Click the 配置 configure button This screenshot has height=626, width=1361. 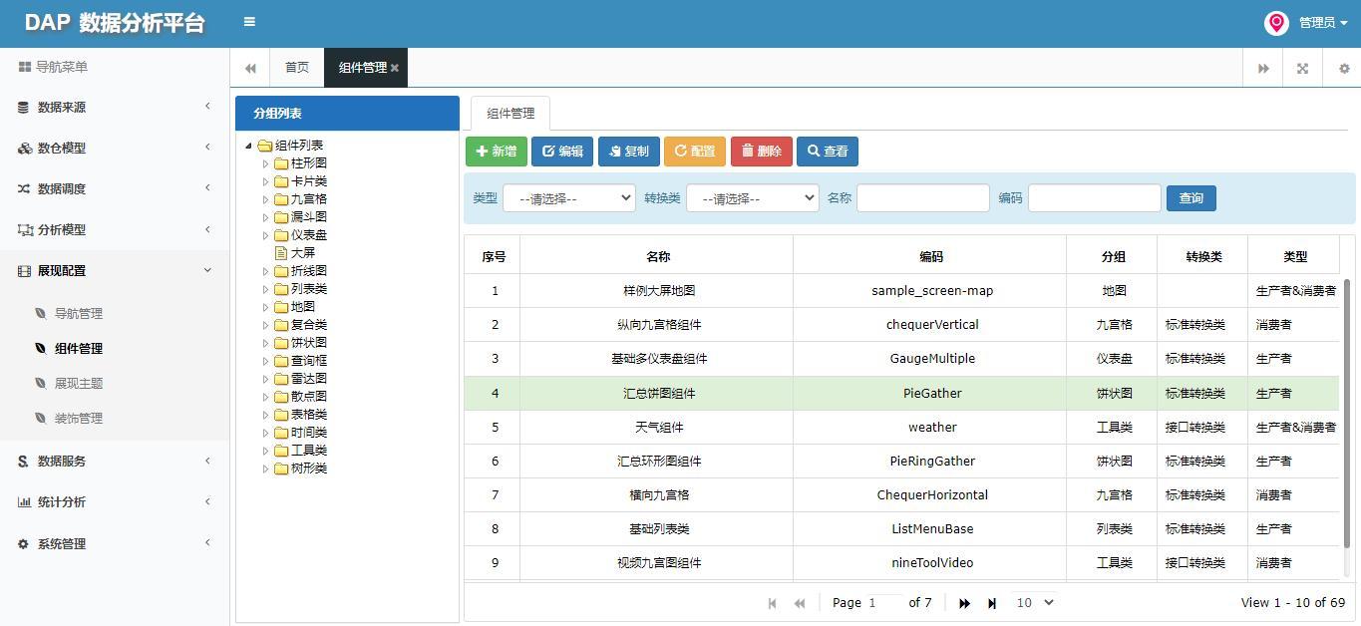pyautogui.click(x=695, y=152)
